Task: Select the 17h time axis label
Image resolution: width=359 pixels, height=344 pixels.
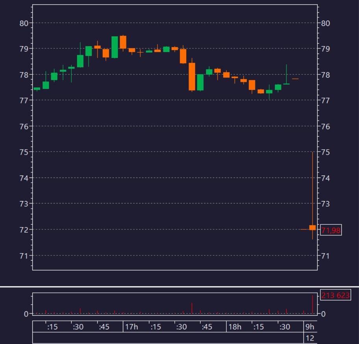Action: coord(131,327)
